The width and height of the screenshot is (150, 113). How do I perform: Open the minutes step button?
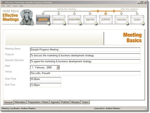click(x=121, y=19)
